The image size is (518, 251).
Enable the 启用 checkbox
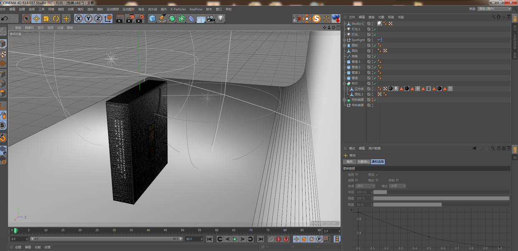[356, 174]
